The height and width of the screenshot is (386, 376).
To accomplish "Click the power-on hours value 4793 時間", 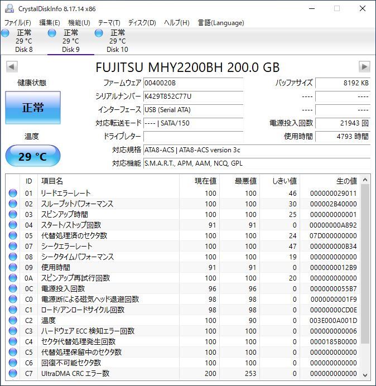I will point(343,136).
